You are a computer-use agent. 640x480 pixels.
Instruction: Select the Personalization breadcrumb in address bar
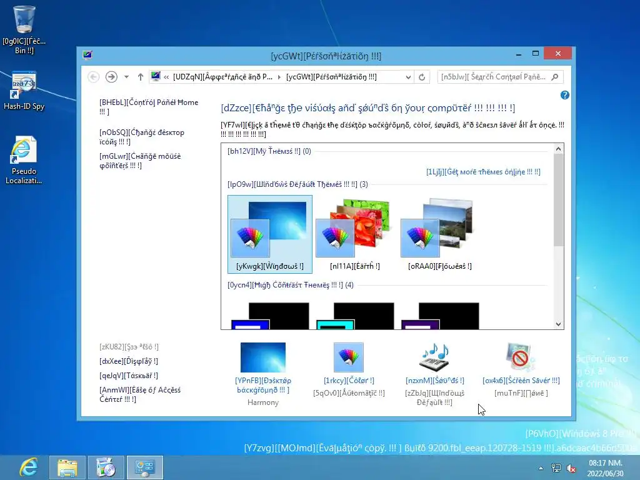pyautogui.click(x=331, y=77)
